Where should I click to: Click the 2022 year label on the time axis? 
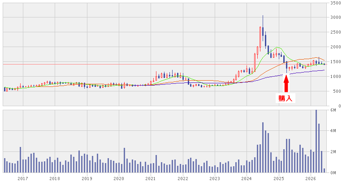183,179
